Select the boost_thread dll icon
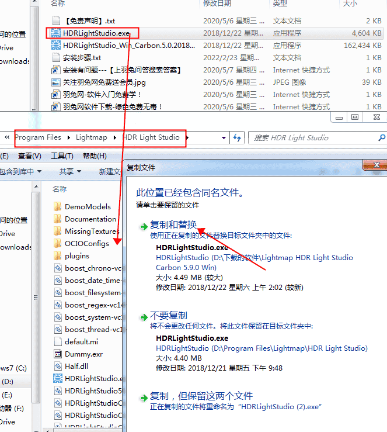 pos(58,329)
